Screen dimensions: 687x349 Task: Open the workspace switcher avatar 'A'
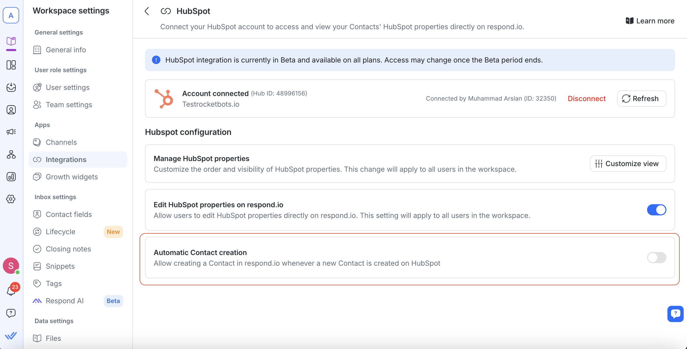coord(11,15)
